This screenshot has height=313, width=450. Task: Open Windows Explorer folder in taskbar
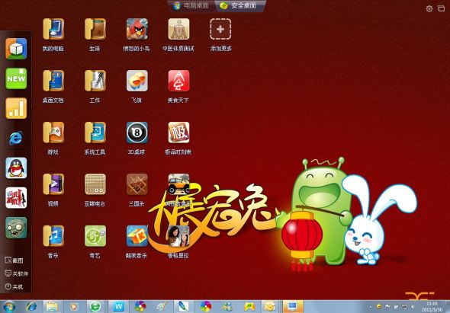pos(53,307)
